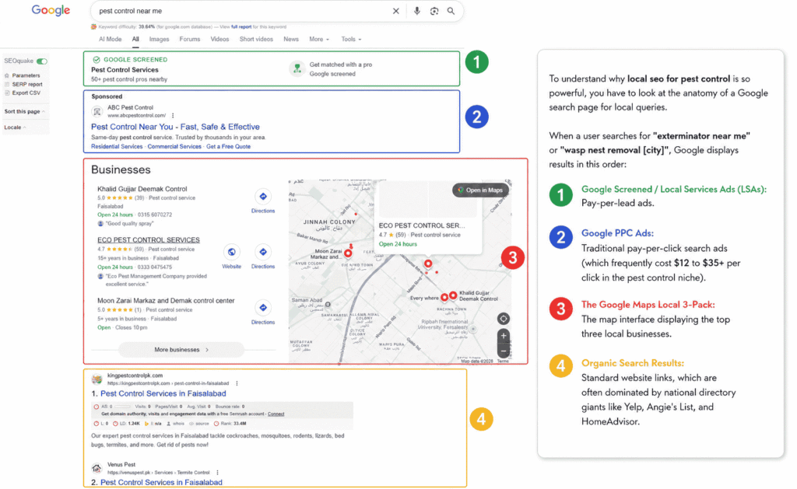
Task: Open the Commercial Services sitelink
Action: point(174,147)
